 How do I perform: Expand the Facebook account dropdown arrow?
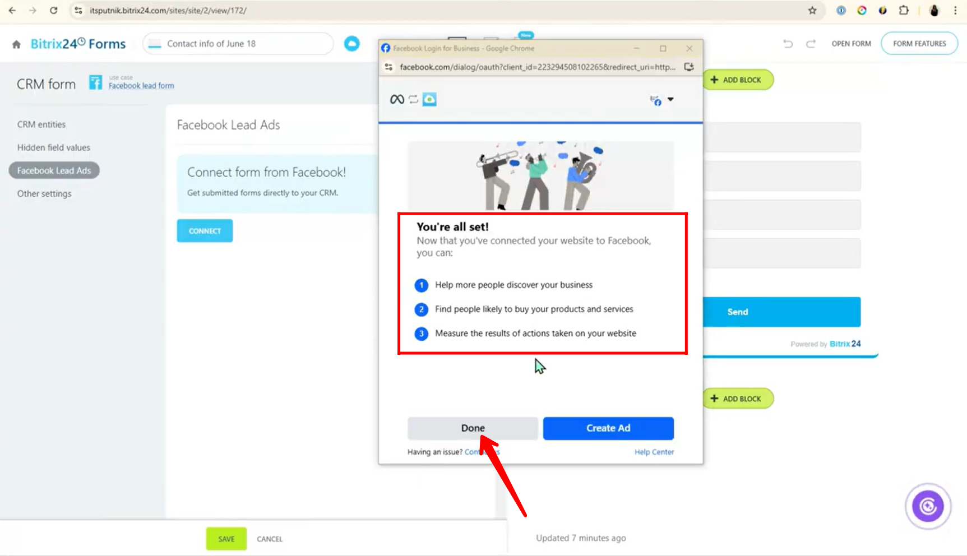(670, 99)
